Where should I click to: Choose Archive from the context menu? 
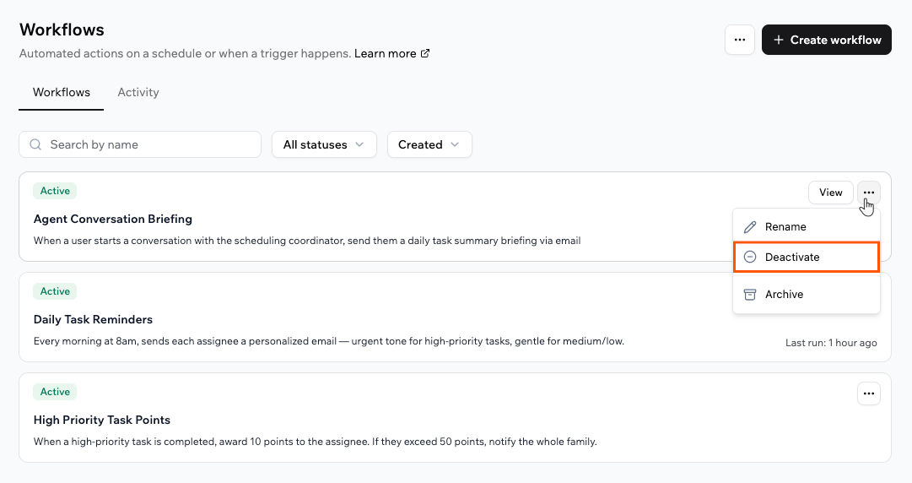pos(807,295)
